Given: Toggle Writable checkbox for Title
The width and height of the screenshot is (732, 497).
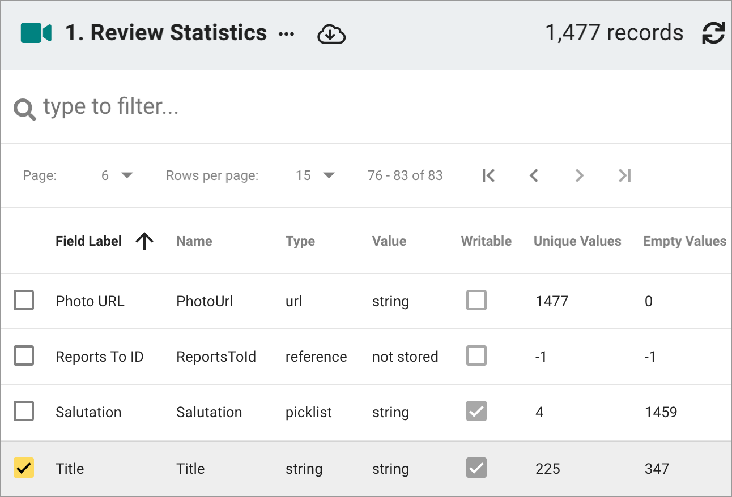Looking at the screenshot, I should pyautogui.click(x=476, y=468).
